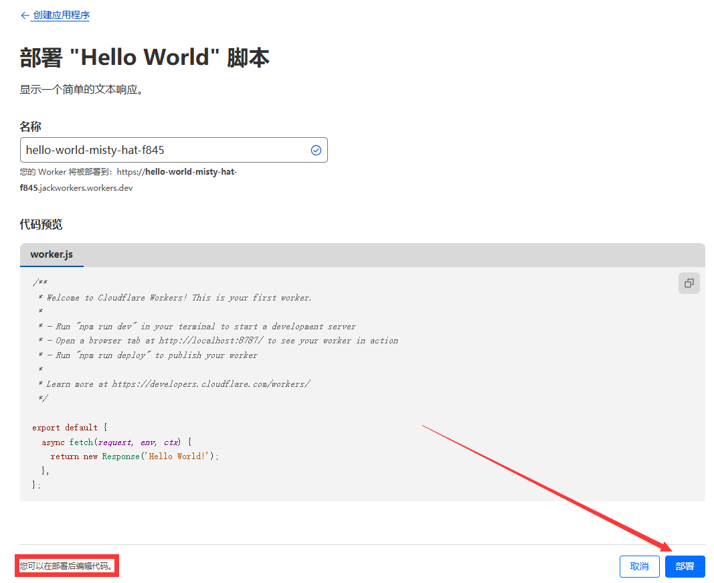
Task: Click the 部署 "Hello World" 脚本 heading
Action: [x=145, y=58]
